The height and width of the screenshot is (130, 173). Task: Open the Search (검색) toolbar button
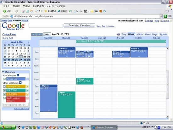[39, 11]
